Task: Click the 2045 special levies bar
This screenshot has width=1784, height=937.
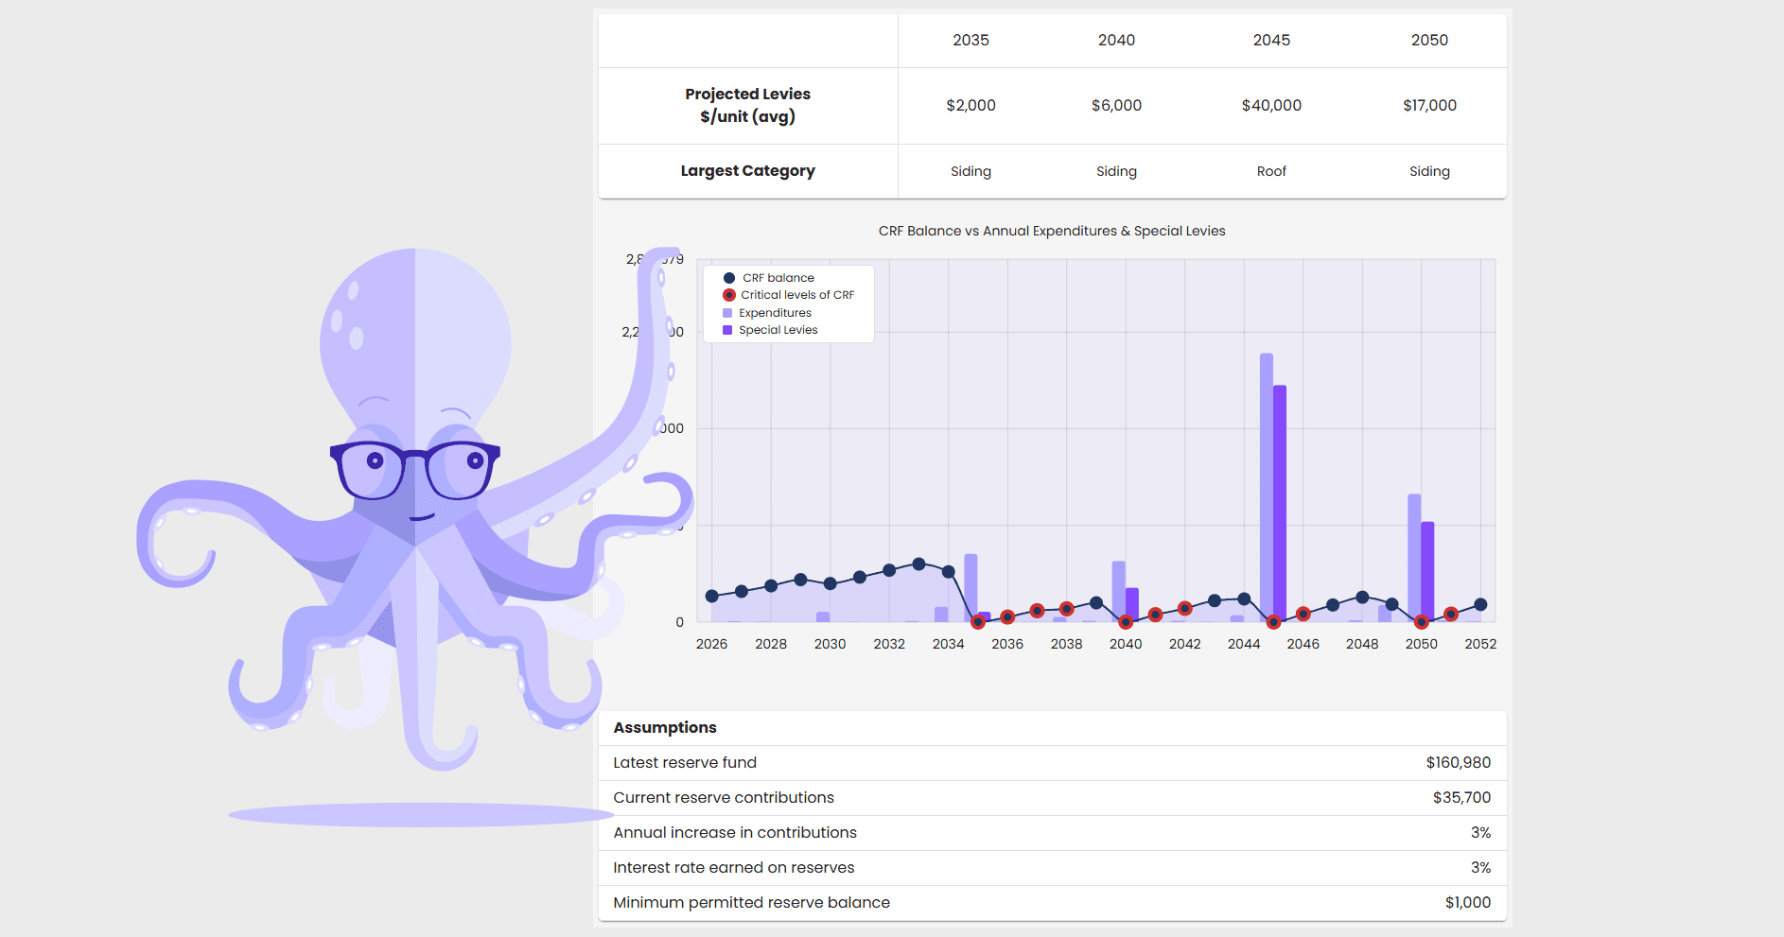Action: pos(1280,503)
